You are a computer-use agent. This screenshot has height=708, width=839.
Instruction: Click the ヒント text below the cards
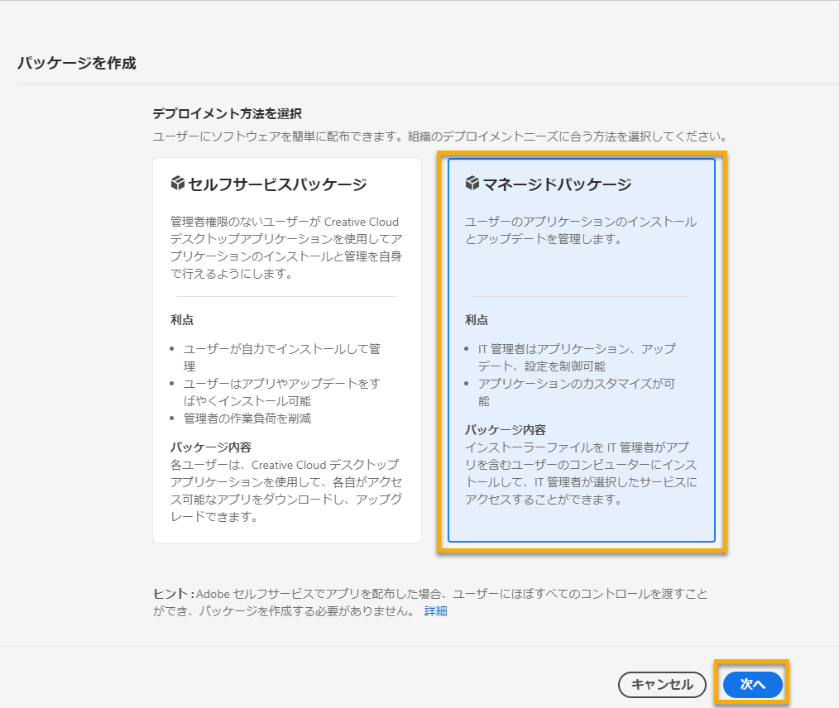[430, 602]
